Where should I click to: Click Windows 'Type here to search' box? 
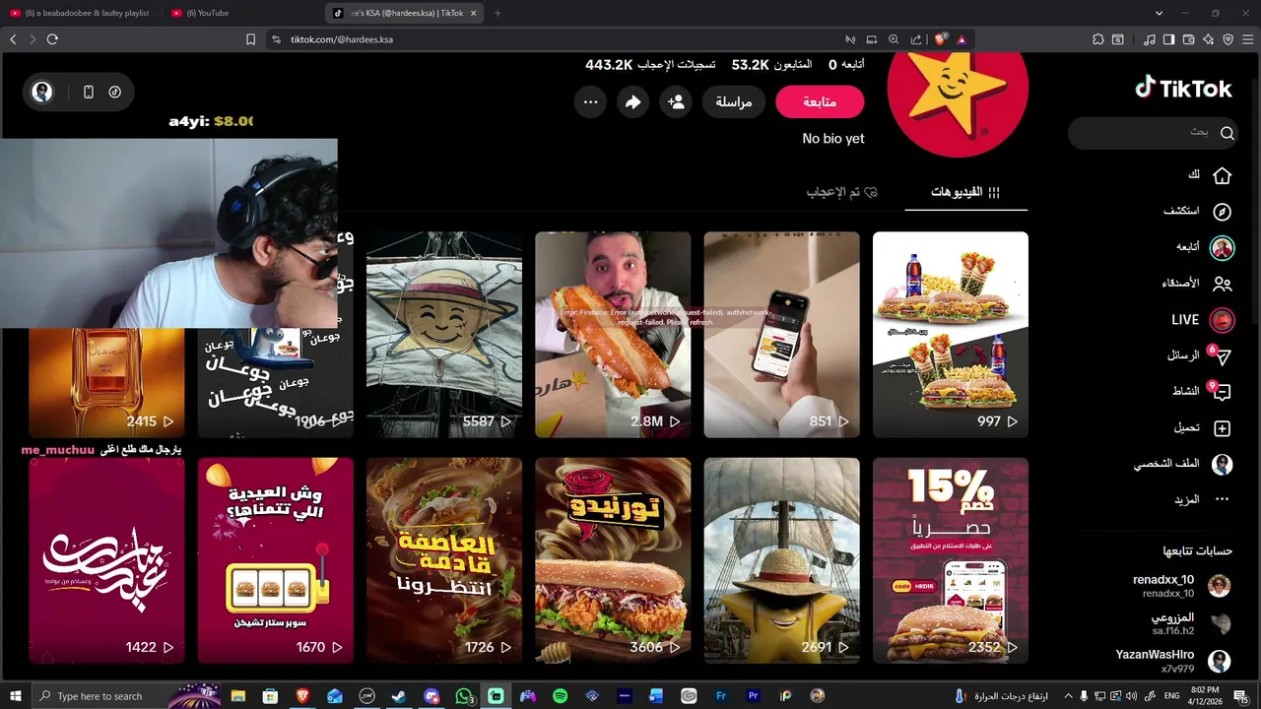pyautogui.click(x=100, y=696)
